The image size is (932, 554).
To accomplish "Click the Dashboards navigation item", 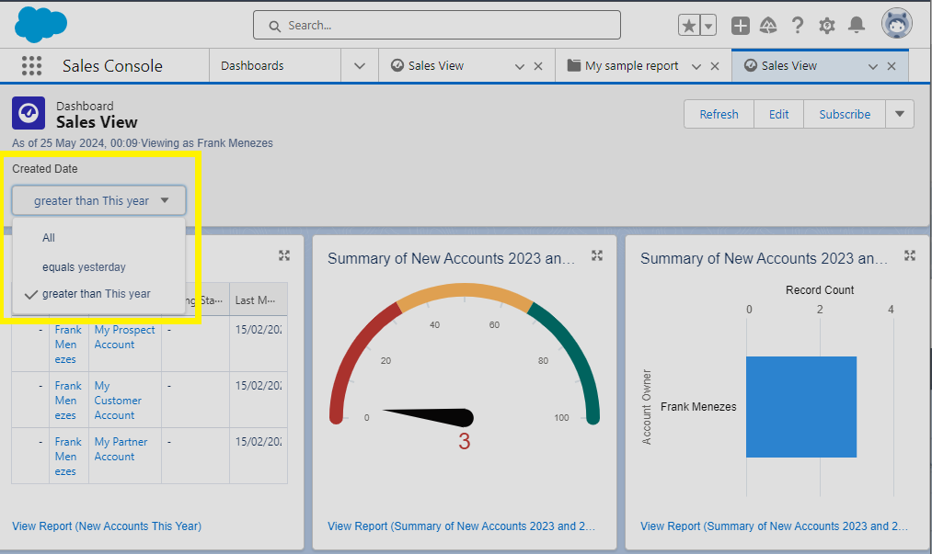I will [x=252, y=66].
